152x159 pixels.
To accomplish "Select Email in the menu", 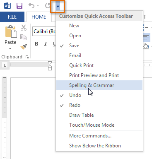I will 99,55.
